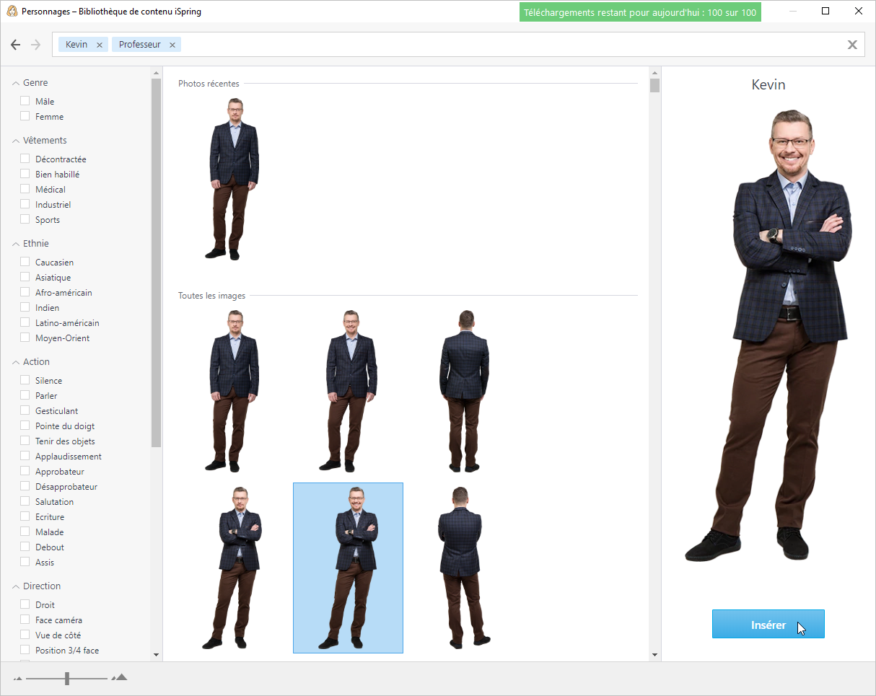This screenshot has height=696, width=876.
Task: Click the forward arrow navigation icon
Action: [x=36, y=45]
